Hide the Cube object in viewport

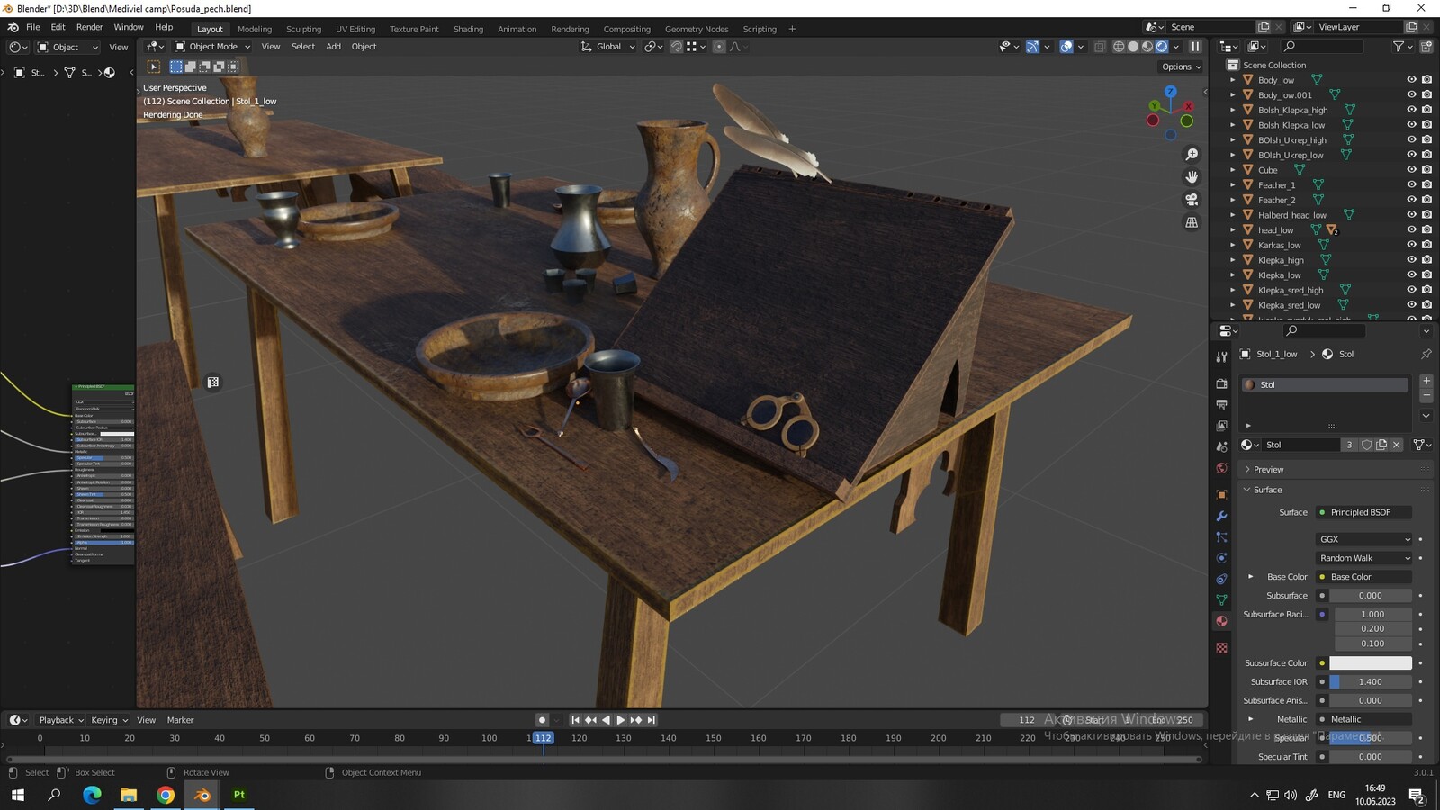point(1410,169)
